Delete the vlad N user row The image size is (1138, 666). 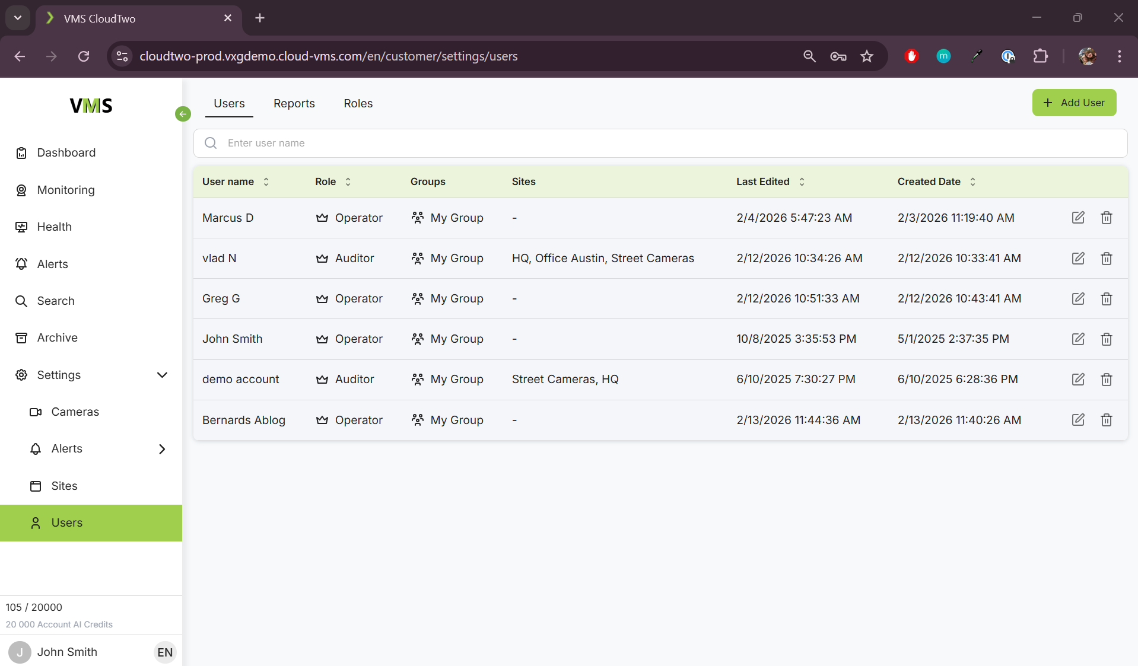1106,258
